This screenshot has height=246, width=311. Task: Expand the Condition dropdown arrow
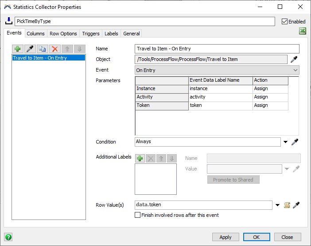pos(286,142)
